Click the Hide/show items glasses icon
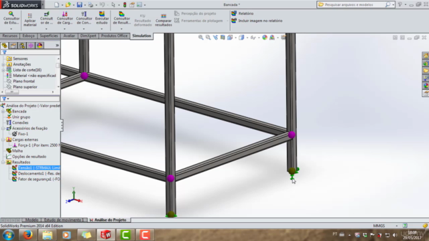 (253, 37)
